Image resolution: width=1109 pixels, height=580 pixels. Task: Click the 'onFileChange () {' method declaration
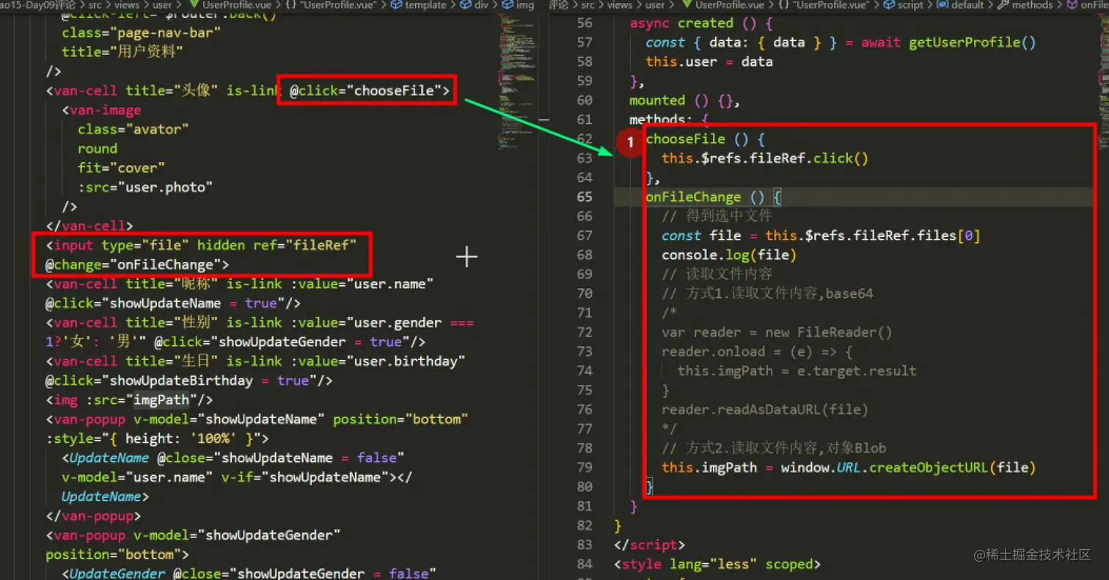point(714,197)
